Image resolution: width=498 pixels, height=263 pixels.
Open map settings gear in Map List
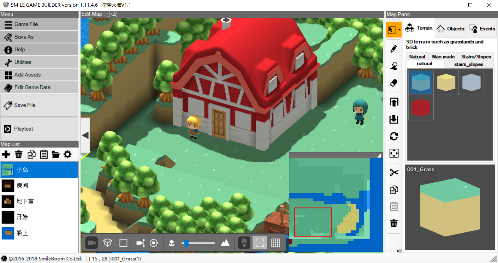68,154
